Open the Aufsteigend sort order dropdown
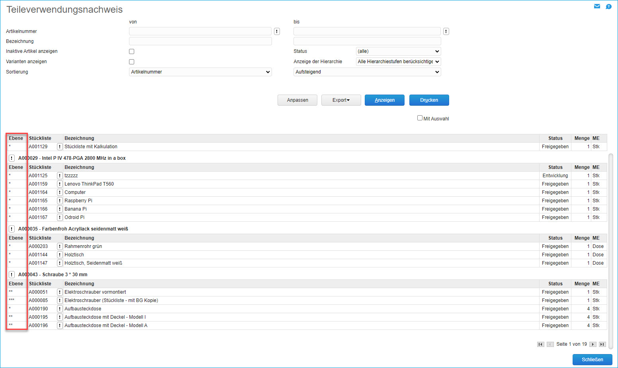Screen dimensions: 618x368 pyautogui.click(x=367, y=72)
